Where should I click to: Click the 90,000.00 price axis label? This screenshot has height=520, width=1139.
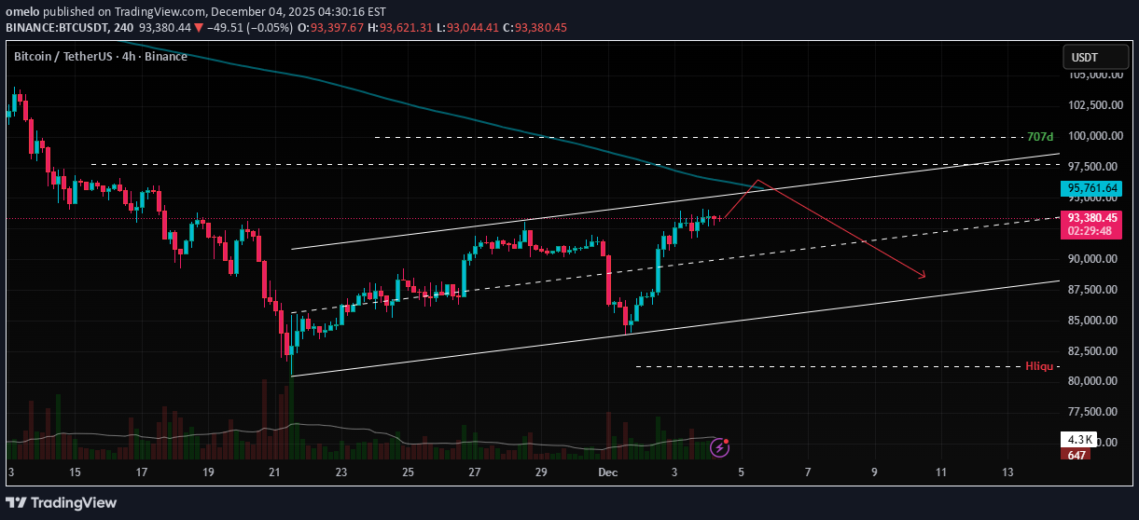point(1094,258)
